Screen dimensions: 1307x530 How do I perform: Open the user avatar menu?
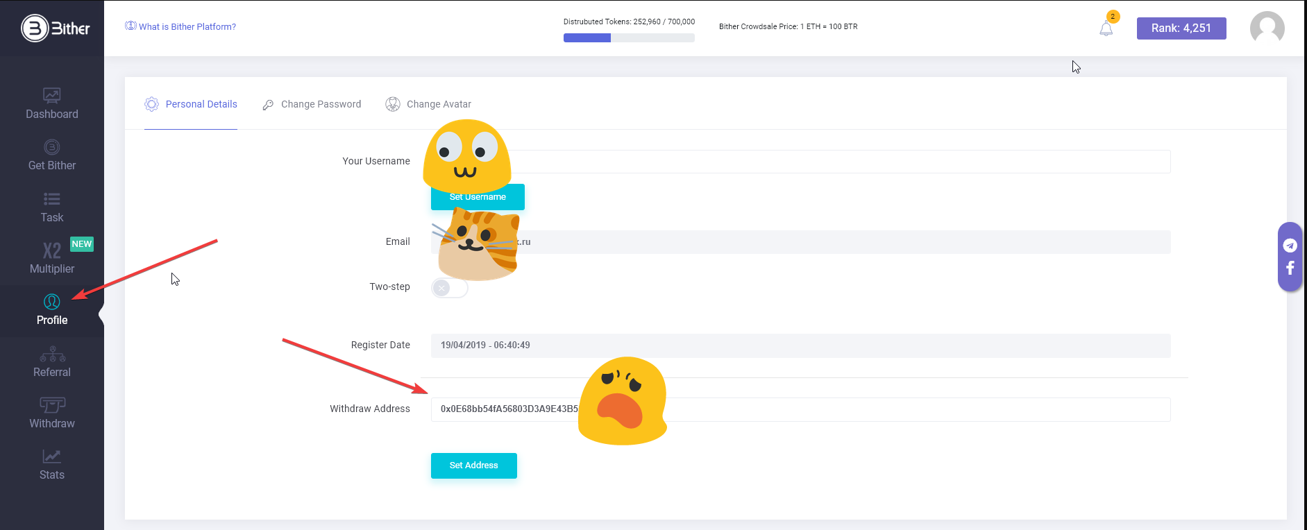(1267, 28)
